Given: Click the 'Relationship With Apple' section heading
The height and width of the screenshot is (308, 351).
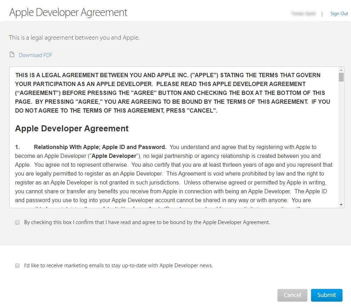Looking at the screenshot, I should [100, 147].
